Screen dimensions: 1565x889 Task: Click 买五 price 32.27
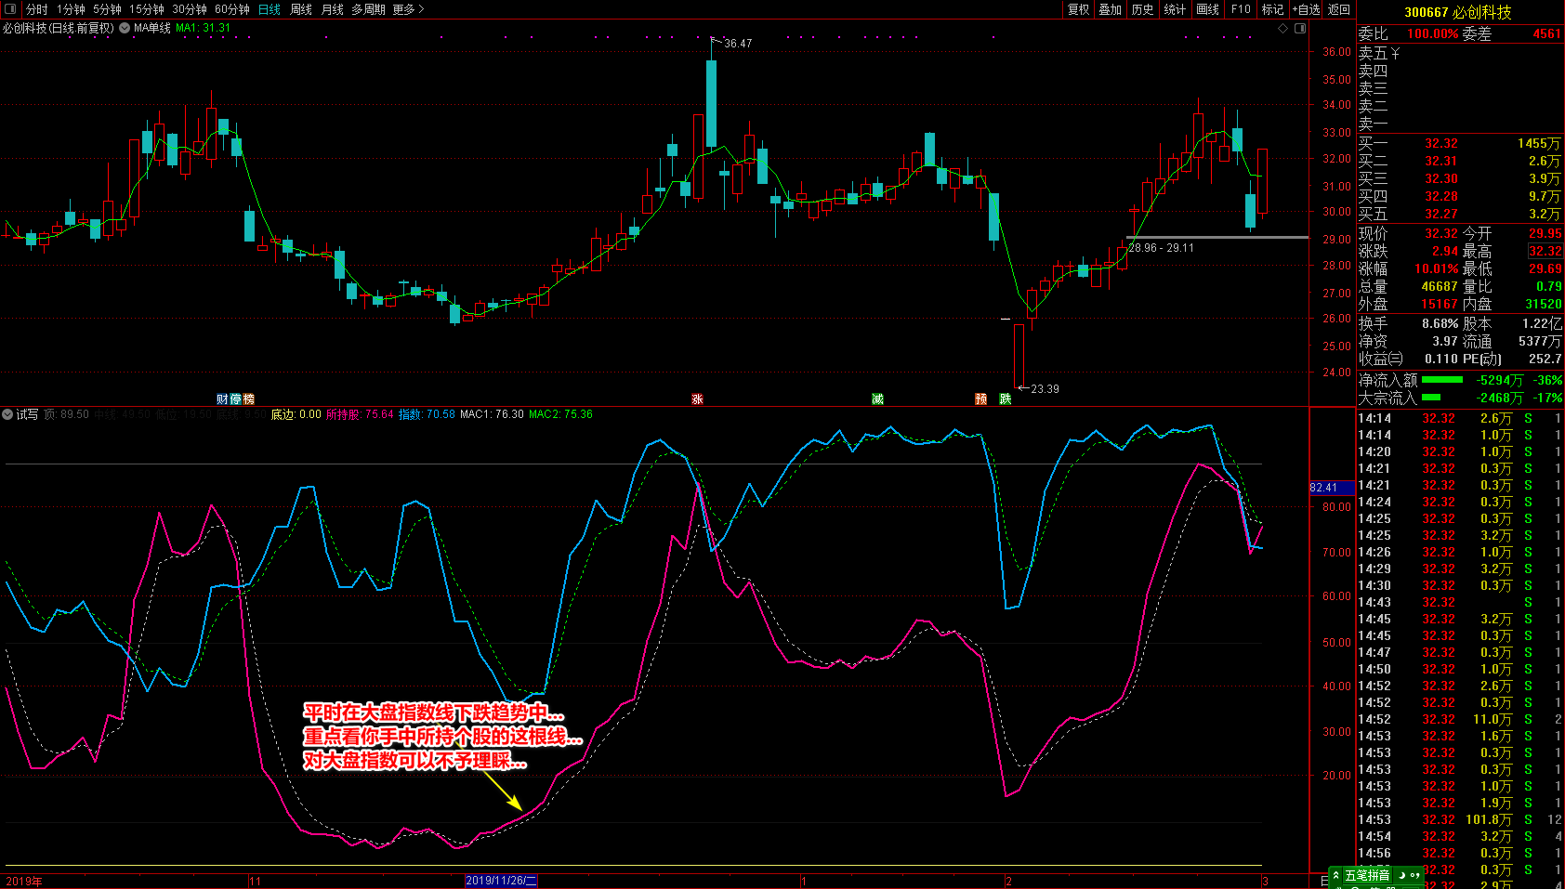pyautogui.click(x=1441, y=214)
